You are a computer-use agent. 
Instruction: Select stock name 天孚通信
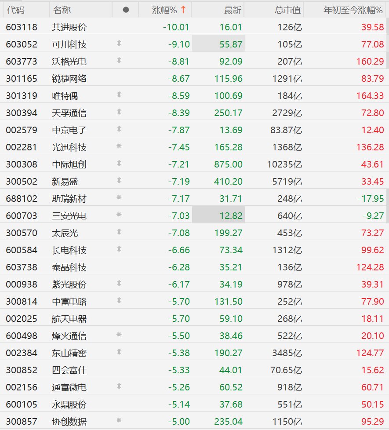[x=69, y=113]
